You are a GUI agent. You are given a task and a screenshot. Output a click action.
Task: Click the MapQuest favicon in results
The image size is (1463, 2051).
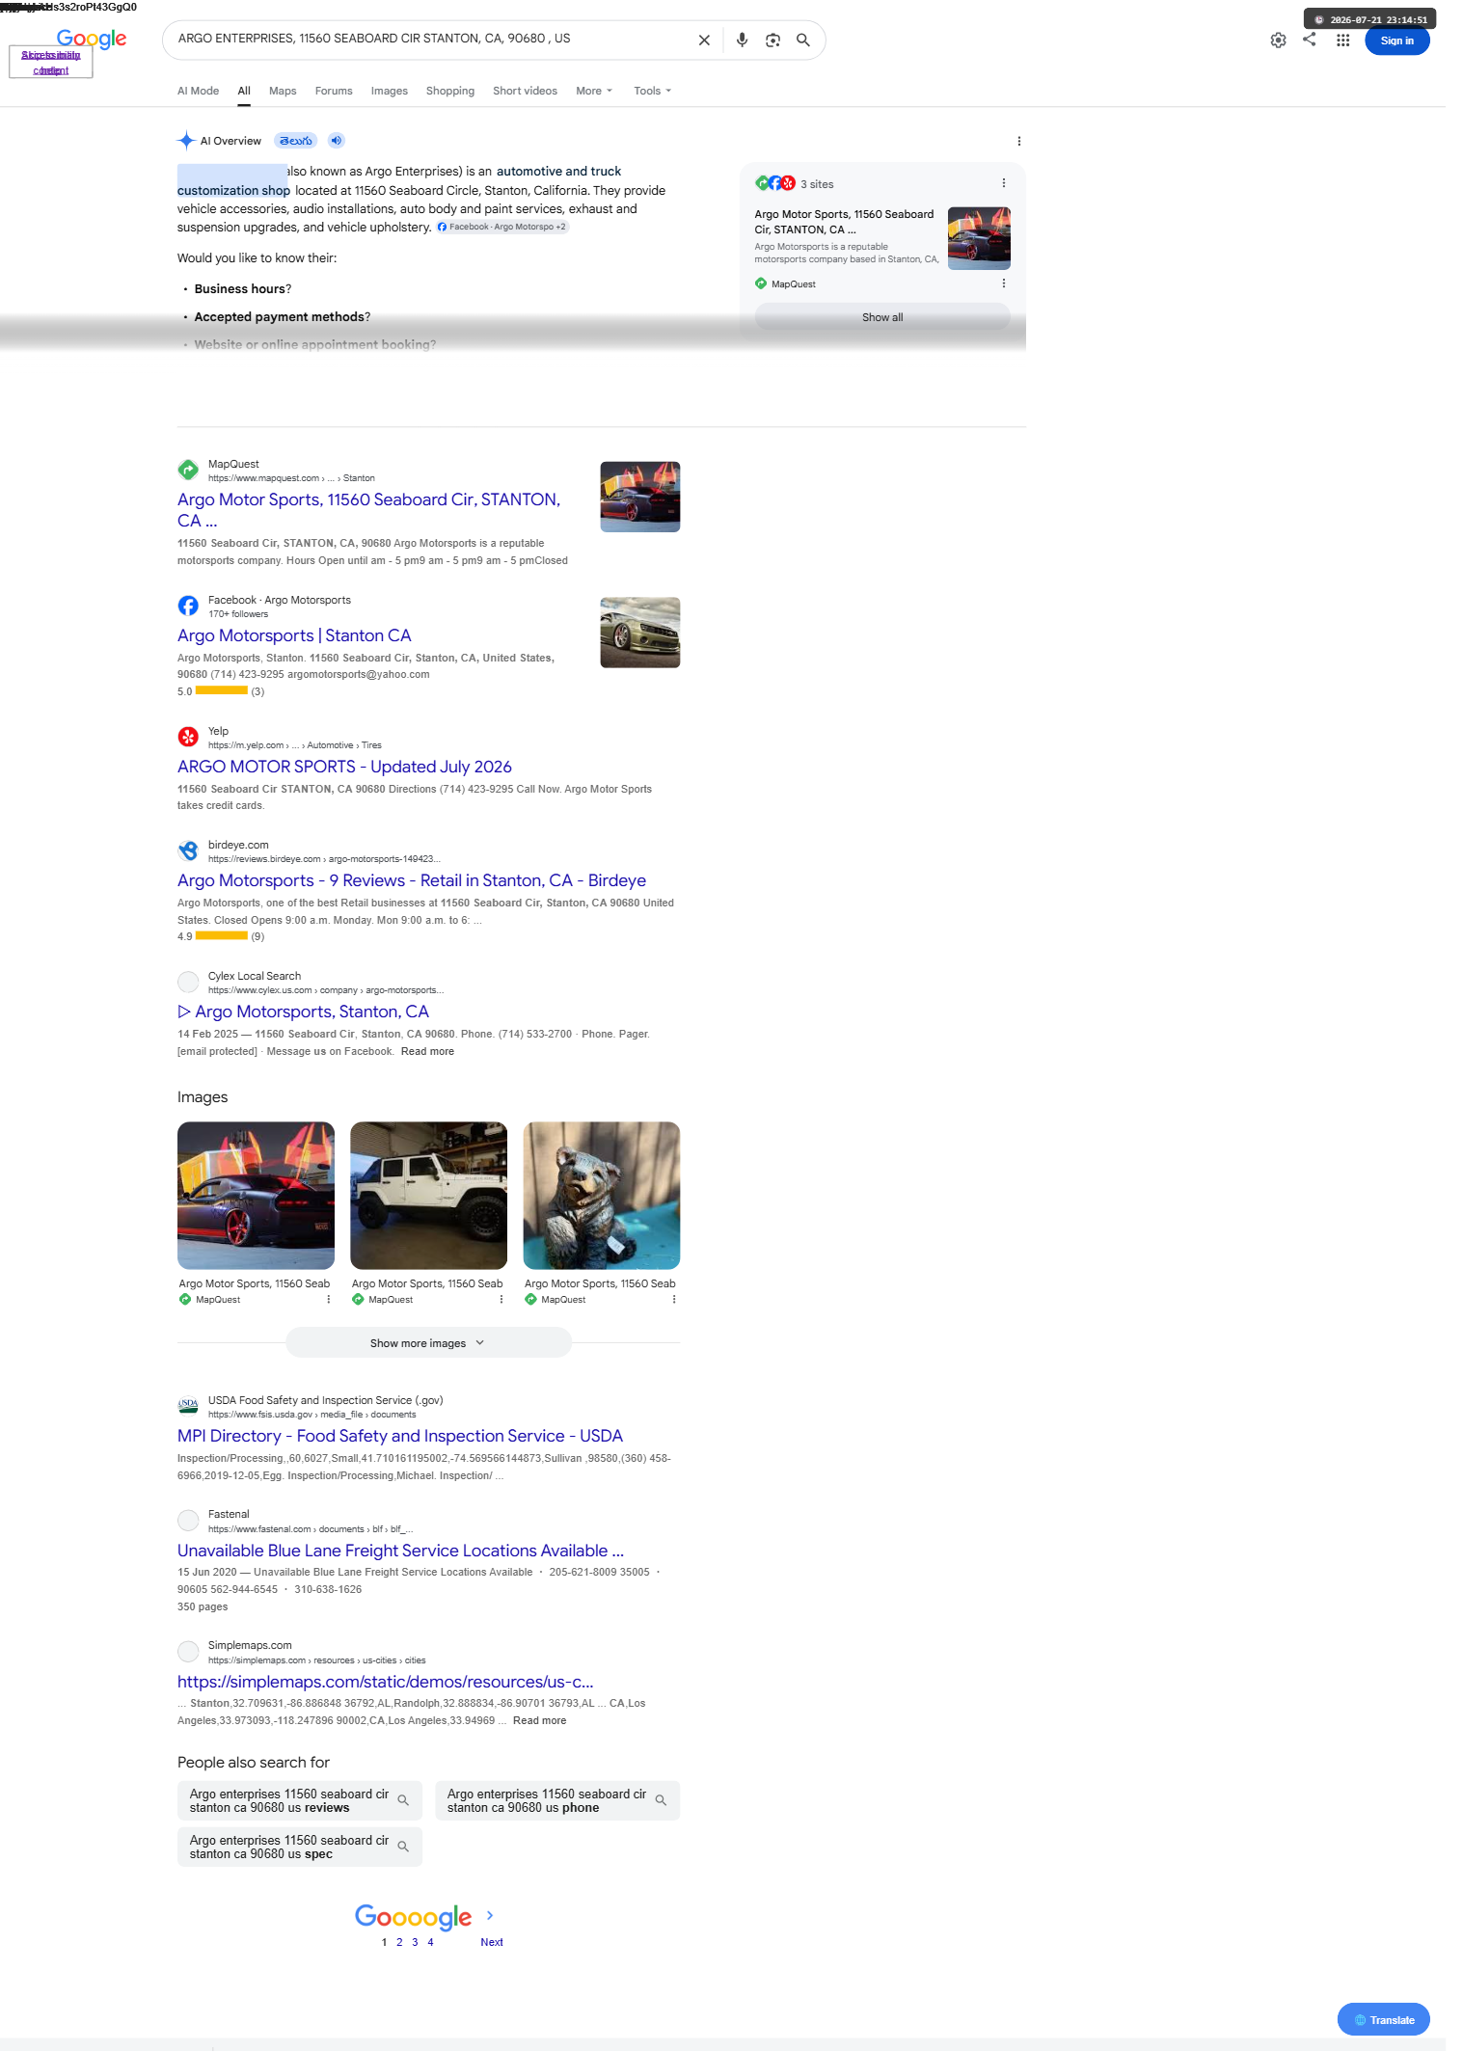(x=188, y=470)
